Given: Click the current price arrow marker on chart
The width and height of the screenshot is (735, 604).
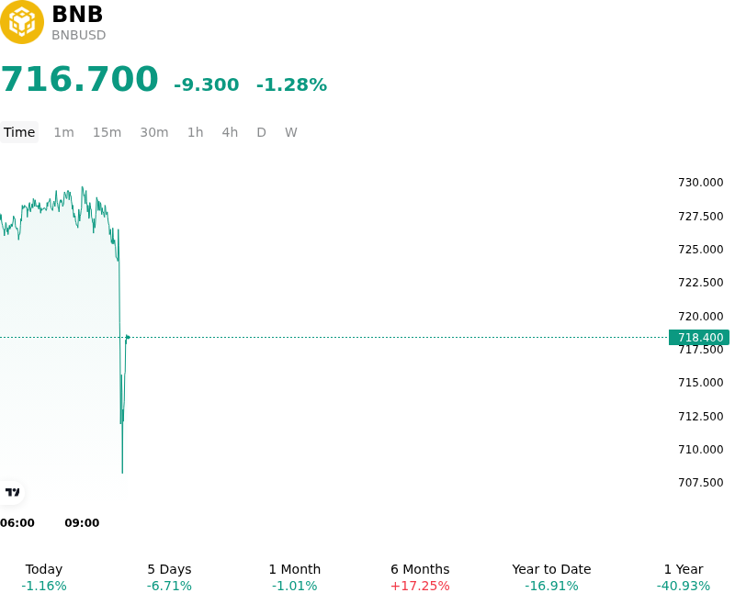Looking at the screenshot, I should 128,337.
